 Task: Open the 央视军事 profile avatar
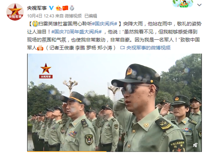(x=15, y=12)
